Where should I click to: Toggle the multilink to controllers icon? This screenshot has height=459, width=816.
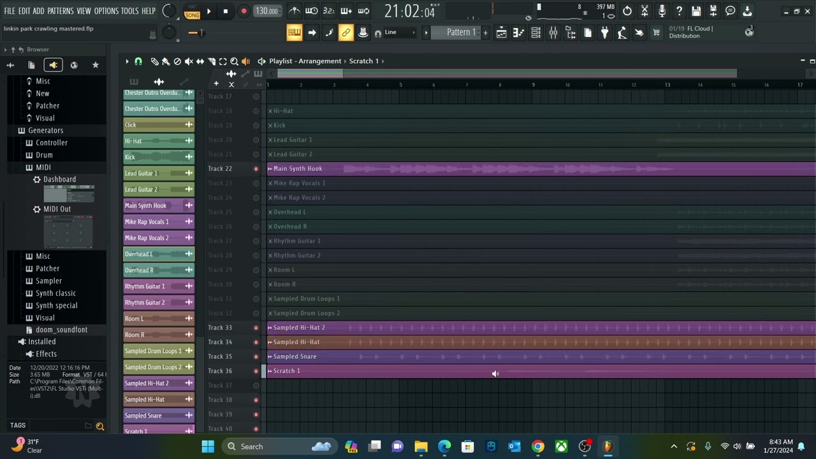tap(346, 33)
